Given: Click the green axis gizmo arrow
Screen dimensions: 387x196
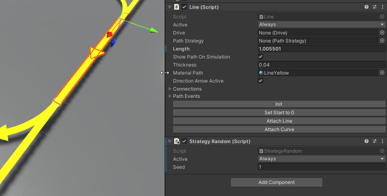Looking at the screenshot, I should [x=153, y=30].
